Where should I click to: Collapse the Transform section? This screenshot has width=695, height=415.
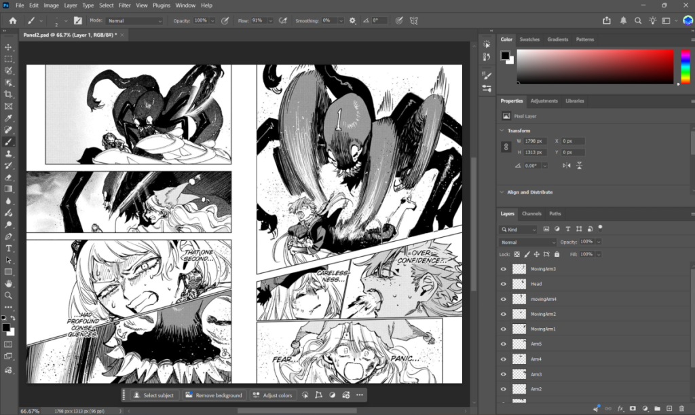tap(502, 130)
